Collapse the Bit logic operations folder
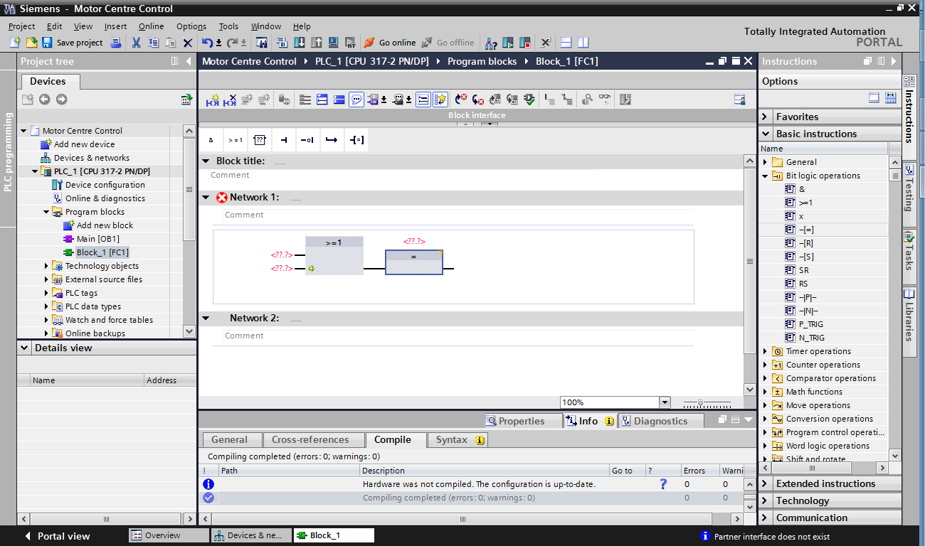Viewport: 925px width, 546px height. point(766,176)
